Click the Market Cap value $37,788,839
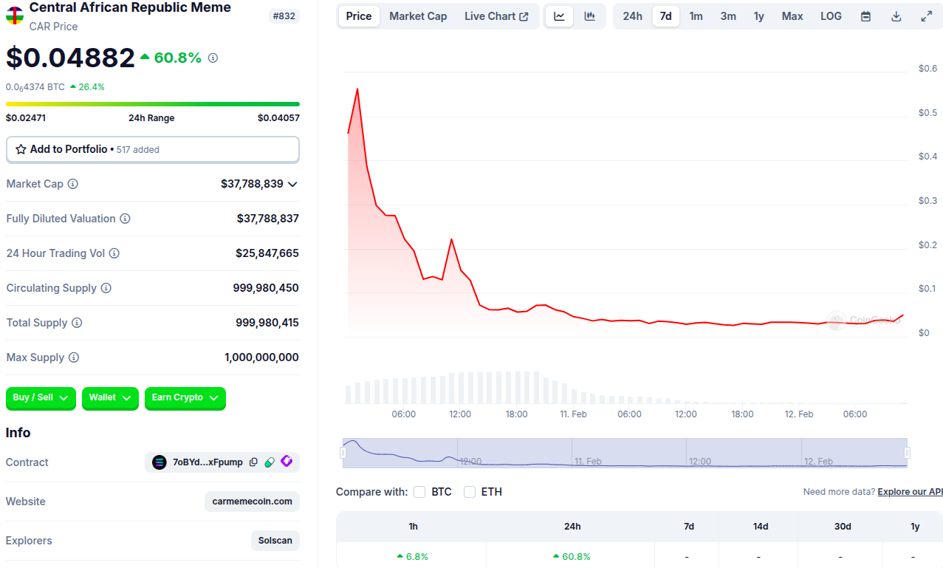The image size is (943, 568). pyautogui.click(x=252, y=184)
